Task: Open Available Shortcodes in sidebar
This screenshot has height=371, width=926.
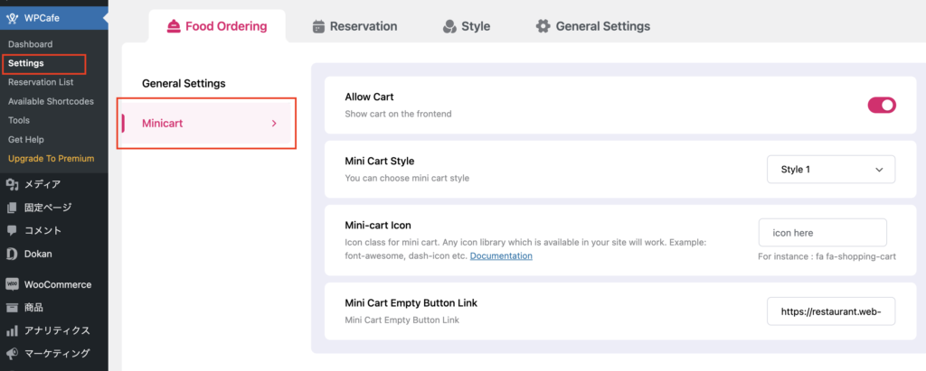Action: tap(52, 101)
